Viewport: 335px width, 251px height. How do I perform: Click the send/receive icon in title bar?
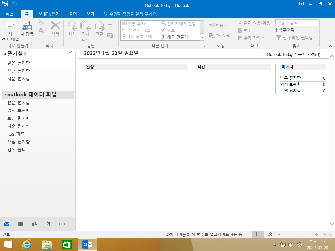pyautogui.click(x=5, y=3)
